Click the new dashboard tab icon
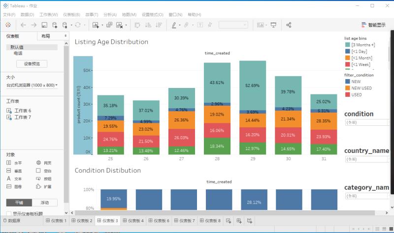The width and height of the screenshot is (394, 233). tap(239, 221)
